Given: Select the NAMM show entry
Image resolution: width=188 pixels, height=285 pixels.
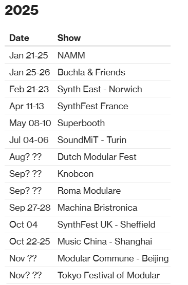Looking at the screenshot, I should pos(71,55).
